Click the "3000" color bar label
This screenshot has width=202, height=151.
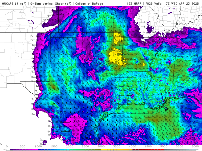pos(101,146)
